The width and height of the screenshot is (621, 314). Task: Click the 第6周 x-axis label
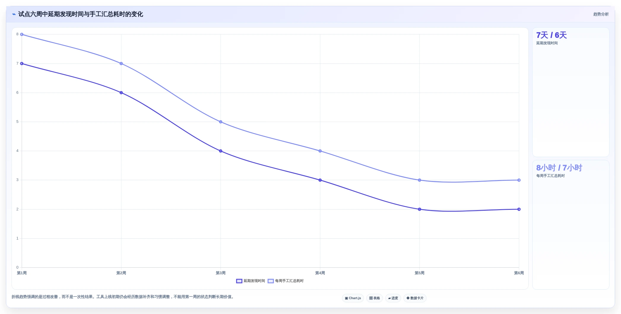519,273
